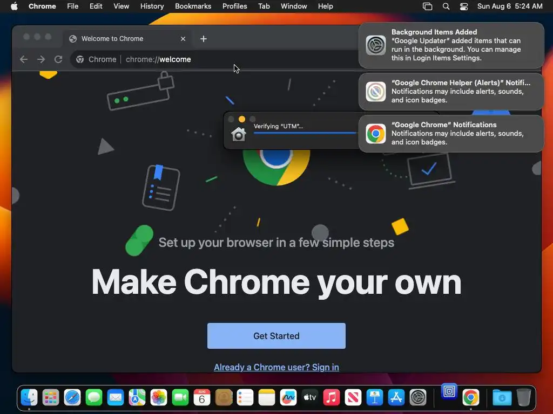Open a new Chrome tab
This screenshot has height=414, width=553.
(204, 39)
